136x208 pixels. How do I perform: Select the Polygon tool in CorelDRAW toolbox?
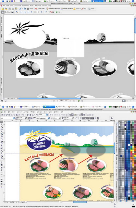[2, 141]
